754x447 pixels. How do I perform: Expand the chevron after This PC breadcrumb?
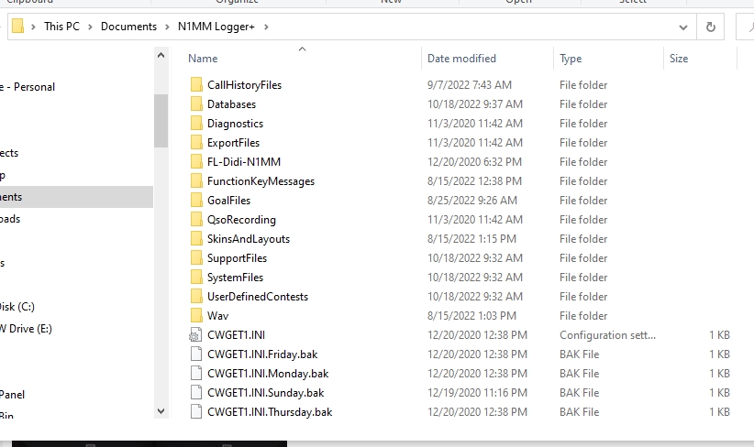(90, 27)
